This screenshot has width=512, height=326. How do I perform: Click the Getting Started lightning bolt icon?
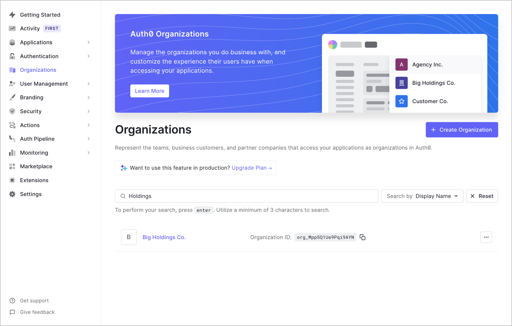tap(12, 15)
